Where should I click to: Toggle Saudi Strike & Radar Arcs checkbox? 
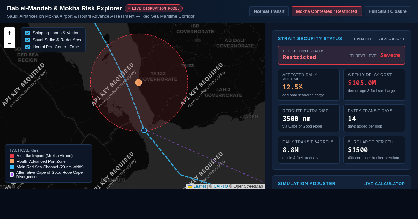[x=28, y=40]
